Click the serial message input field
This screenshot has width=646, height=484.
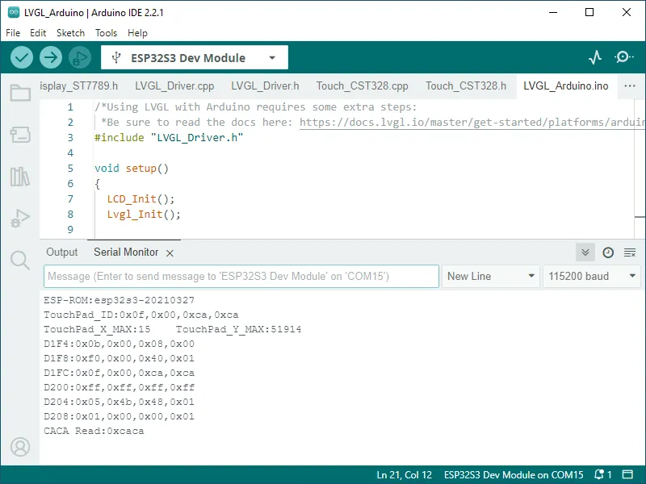[x=241, y=276]
